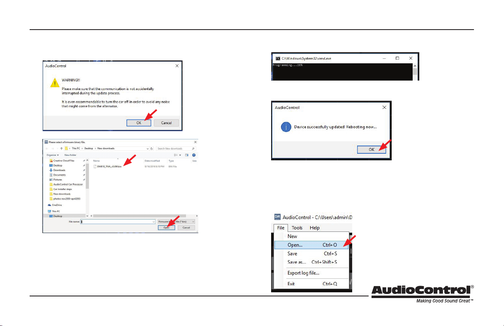Screen dimensions: 504x326
Task: Click the Downloads arrow icon in the sidebar
Action: click(51, 170)
